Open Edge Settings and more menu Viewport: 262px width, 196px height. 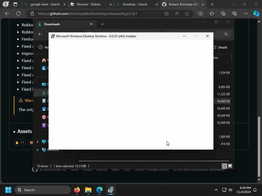245,14
